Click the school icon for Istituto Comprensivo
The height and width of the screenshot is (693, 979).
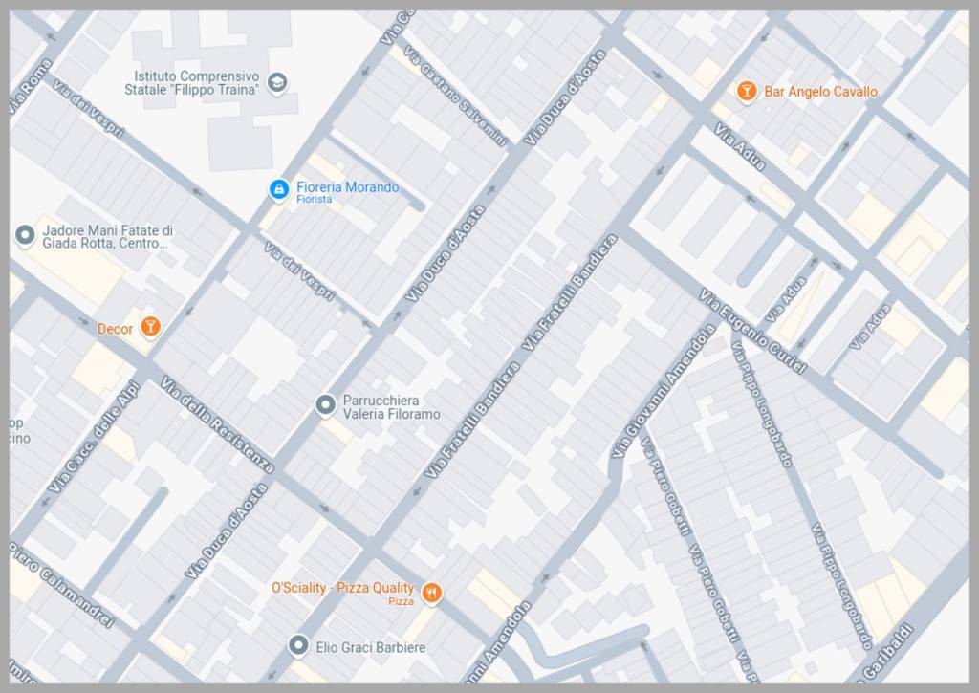pos(277,82)
